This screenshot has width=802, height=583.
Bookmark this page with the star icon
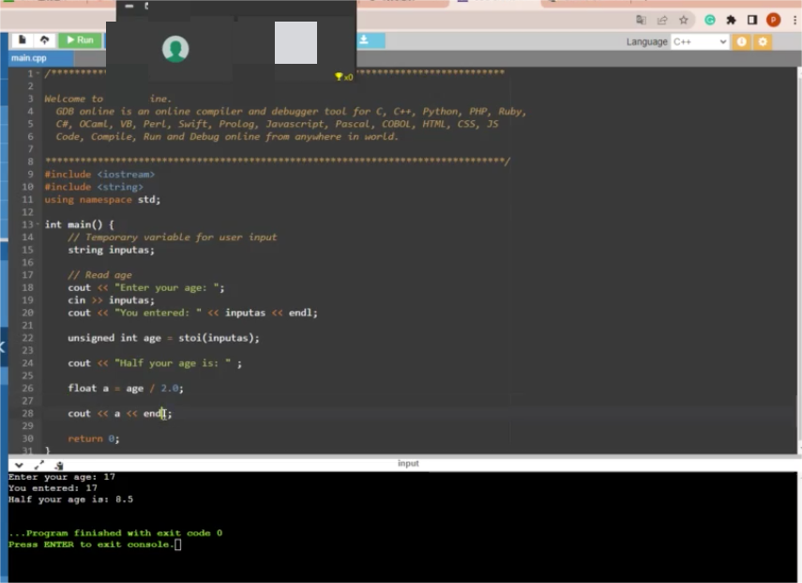click(684, 20)
